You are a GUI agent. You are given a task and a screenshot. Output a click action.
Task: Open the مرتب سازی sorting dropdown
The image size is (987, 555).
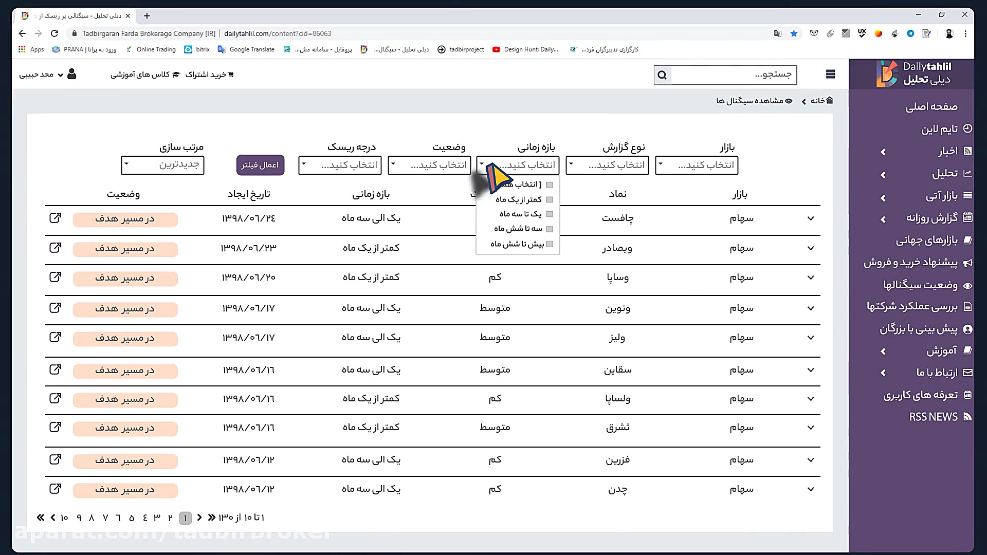coord(162,165)
